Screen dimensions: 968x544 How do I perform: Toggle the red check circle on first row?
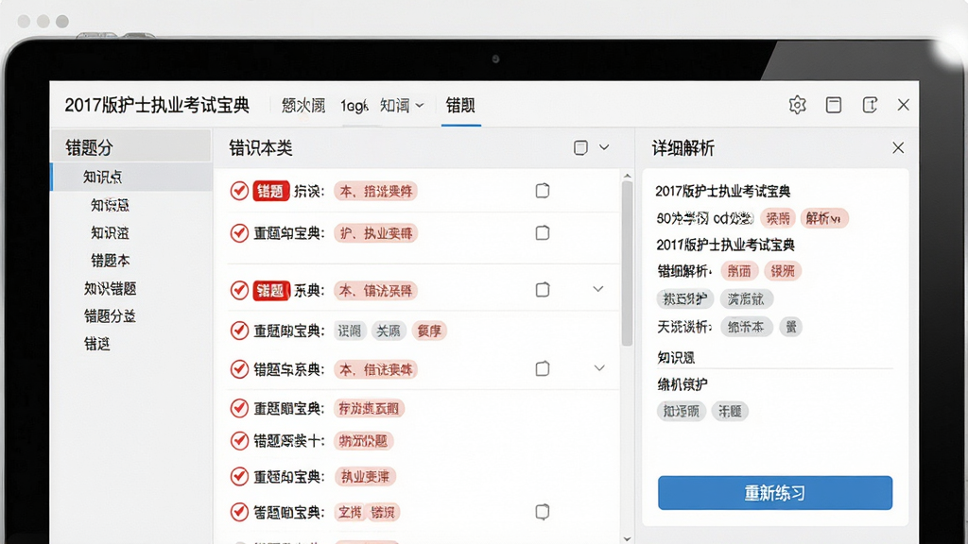[x=239, y=191]
